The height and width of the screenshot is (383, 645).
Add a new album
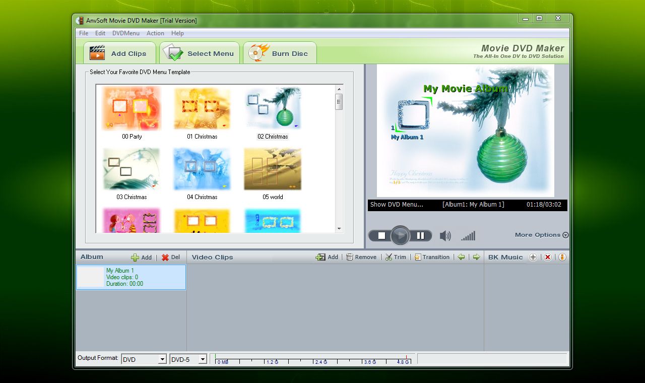point(142,257)
